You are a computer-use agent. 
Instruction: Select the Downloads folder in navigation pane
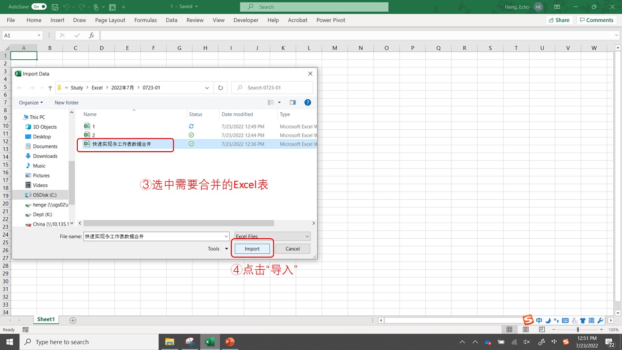[45, 156]
